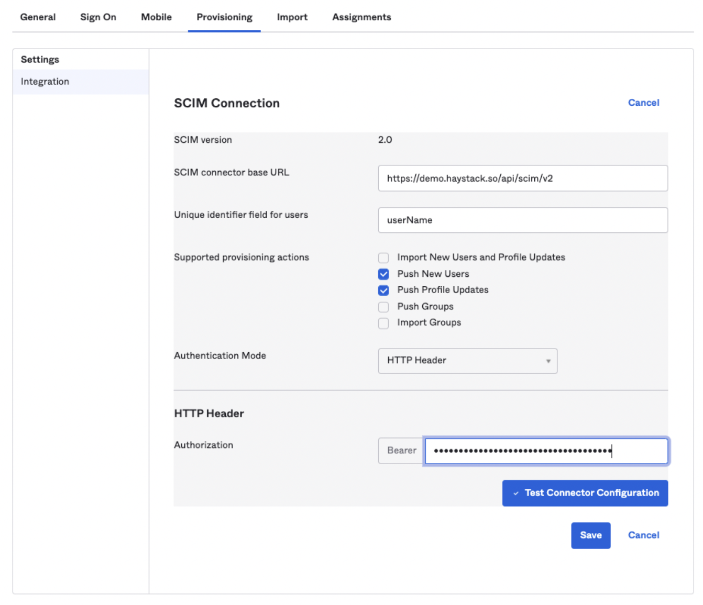Check the Import Groups option
This screenshot has width=703, height=605.
(383, 323)
